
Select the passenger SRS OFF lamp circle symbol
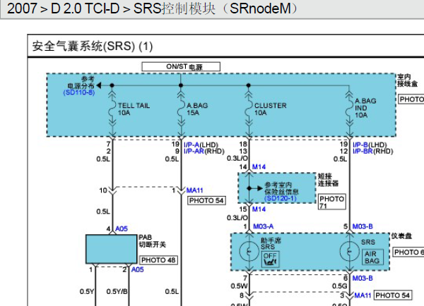[x=249, y=251]
